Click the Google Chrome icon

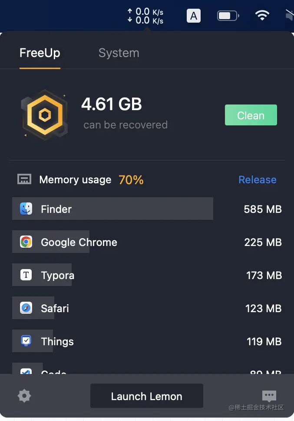[x=26, y=242]
